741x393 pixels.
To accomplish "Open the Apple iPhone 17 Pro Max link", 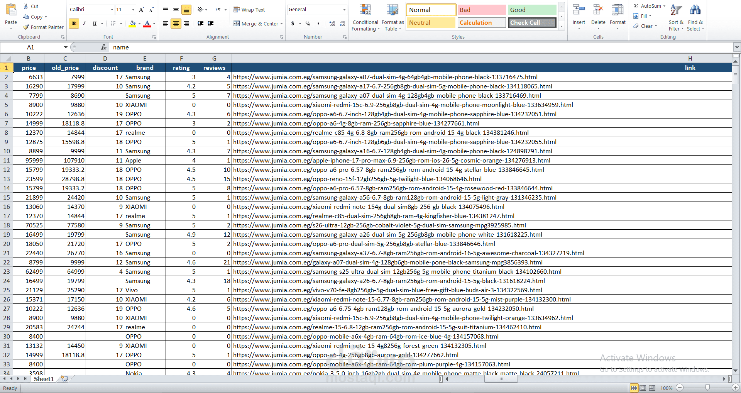I will [x=392, y=160].
